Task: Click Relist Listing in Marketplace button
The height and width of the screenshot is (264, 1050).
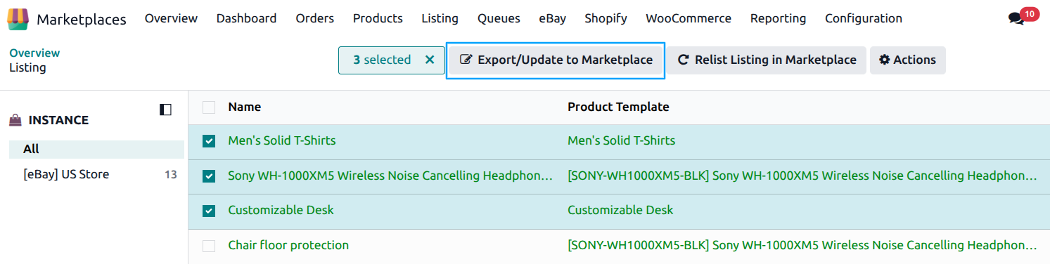Action: coord(767,60)
